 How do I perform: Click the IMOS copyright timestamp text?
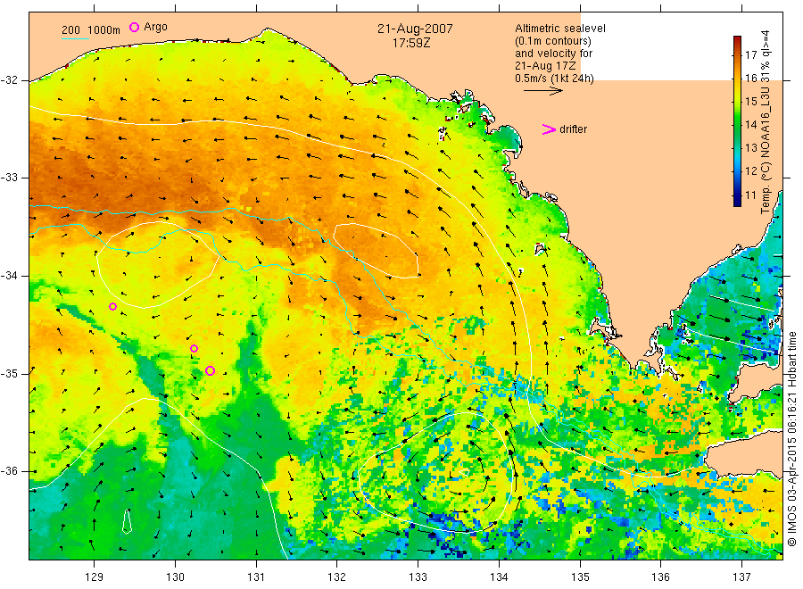[x=791, y=438]
